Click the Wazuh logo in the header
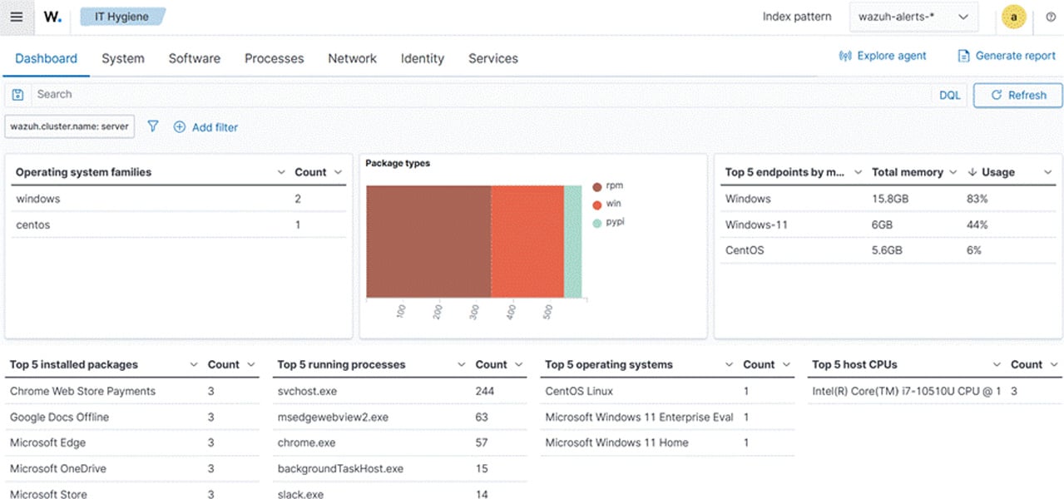 52,17
